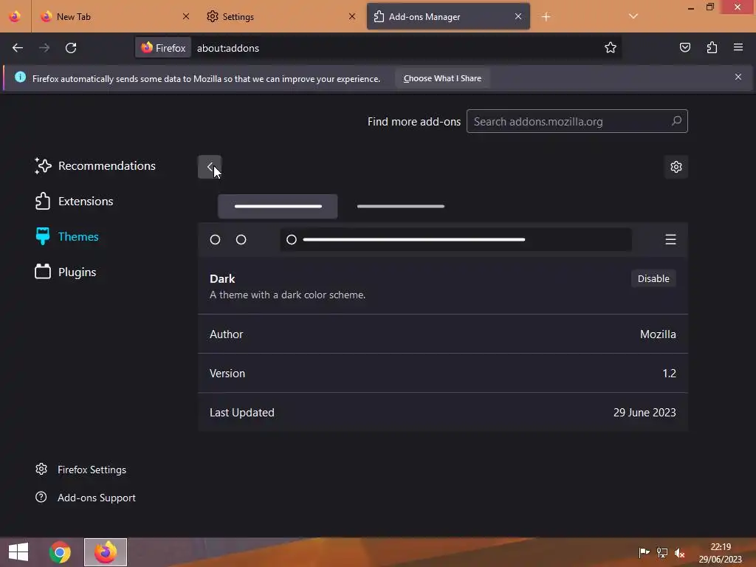Open the list all tabs dropdown arrow
Image resolution: width=756 pixels, height=567 pixels.
click(x=633, y=16)
